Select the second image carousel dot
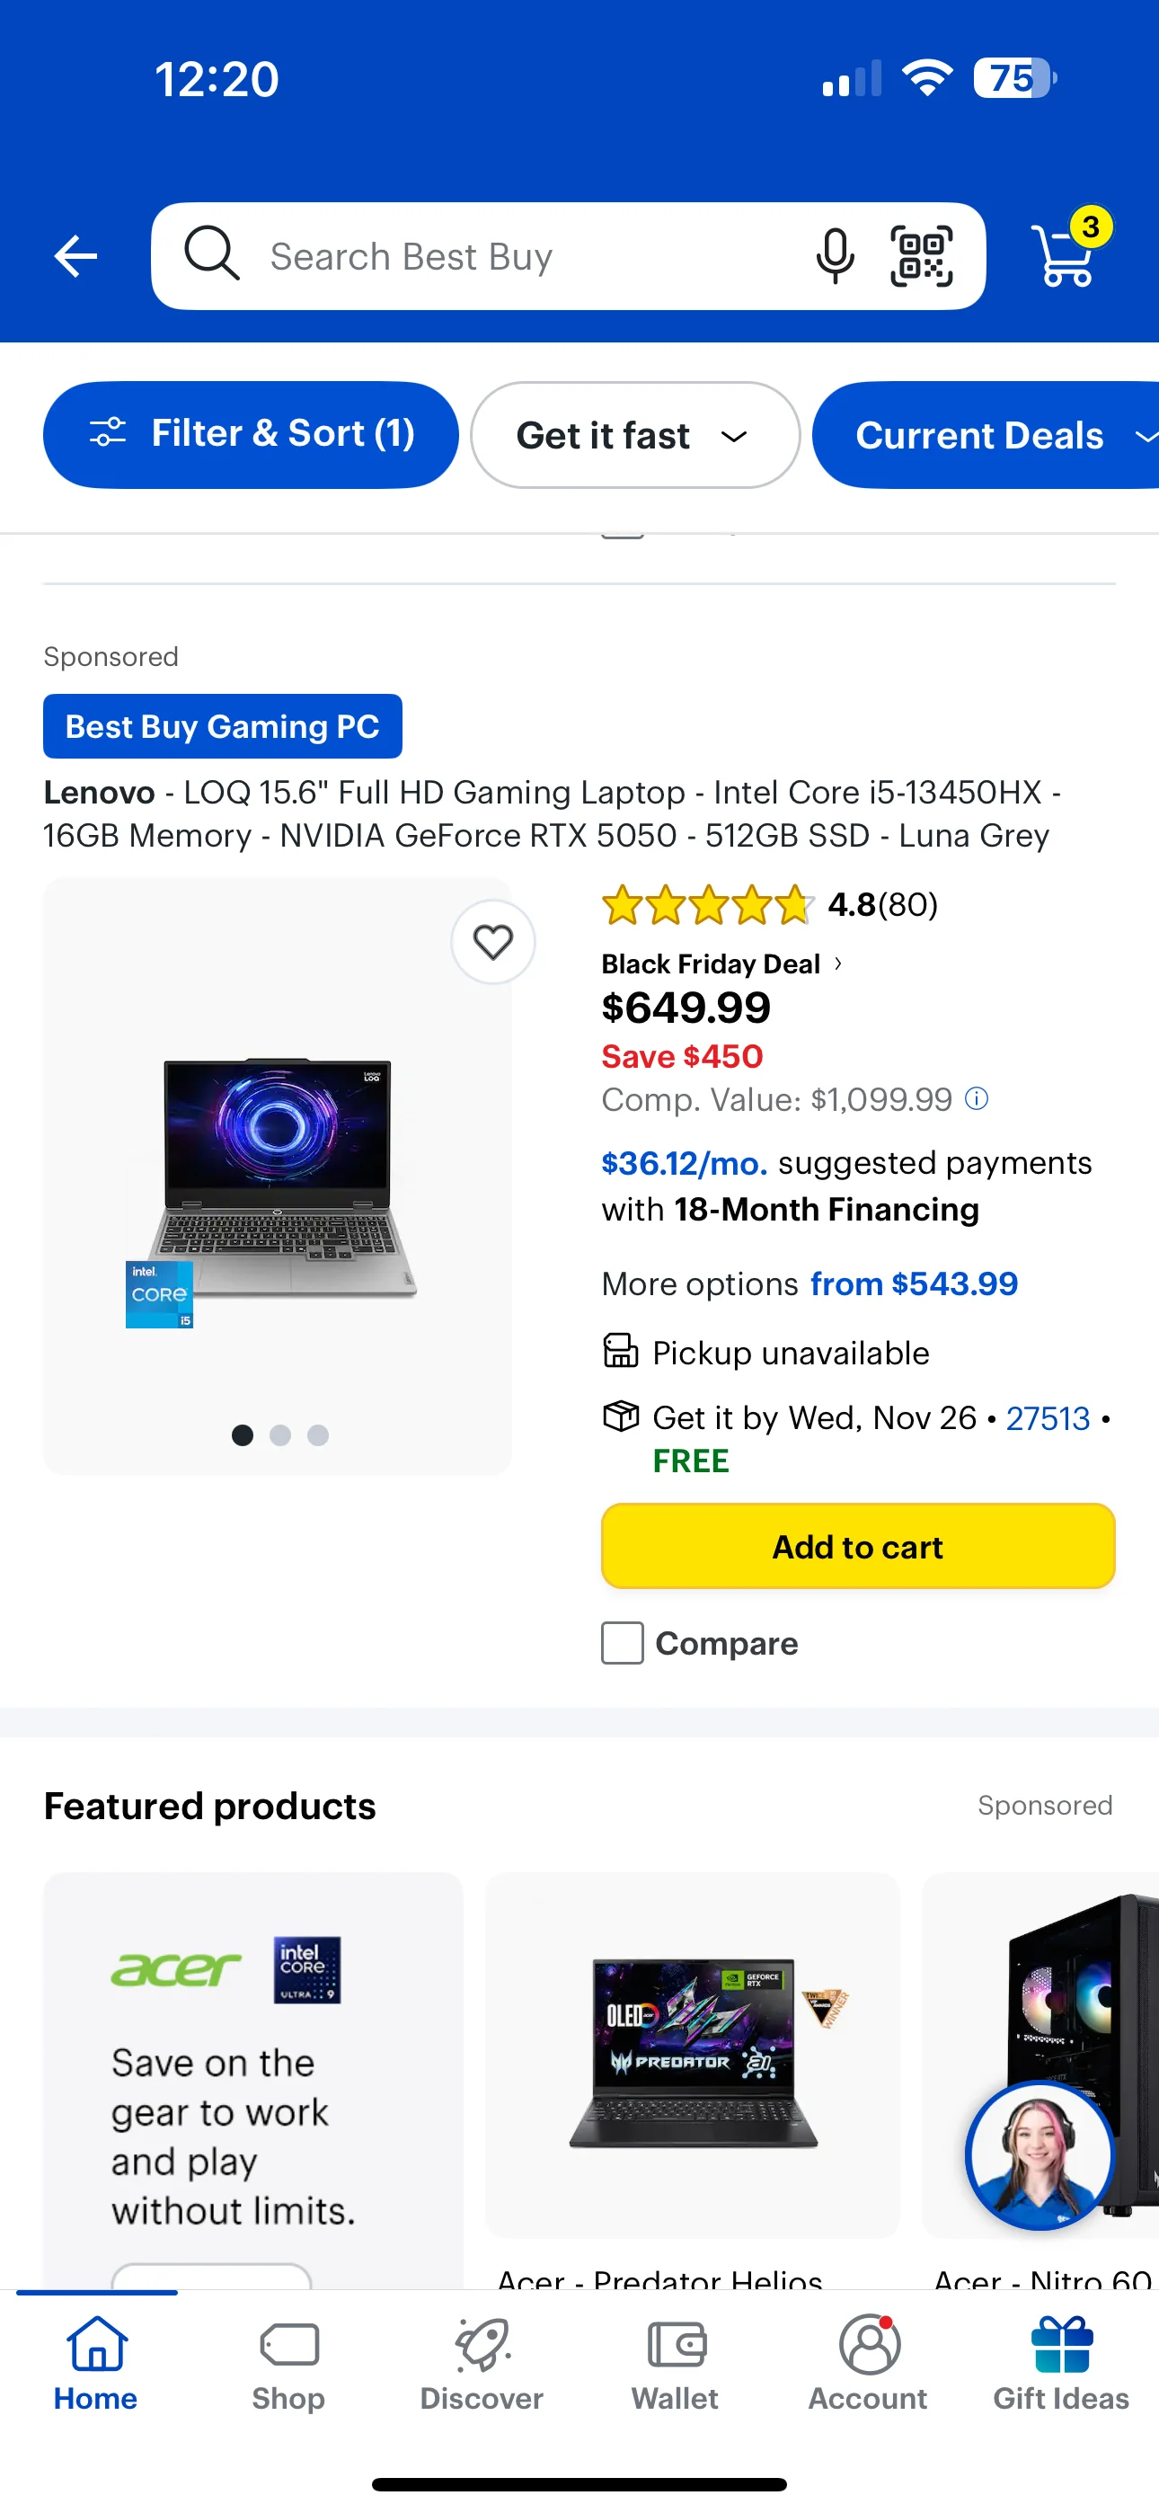 coord(280,1435)
